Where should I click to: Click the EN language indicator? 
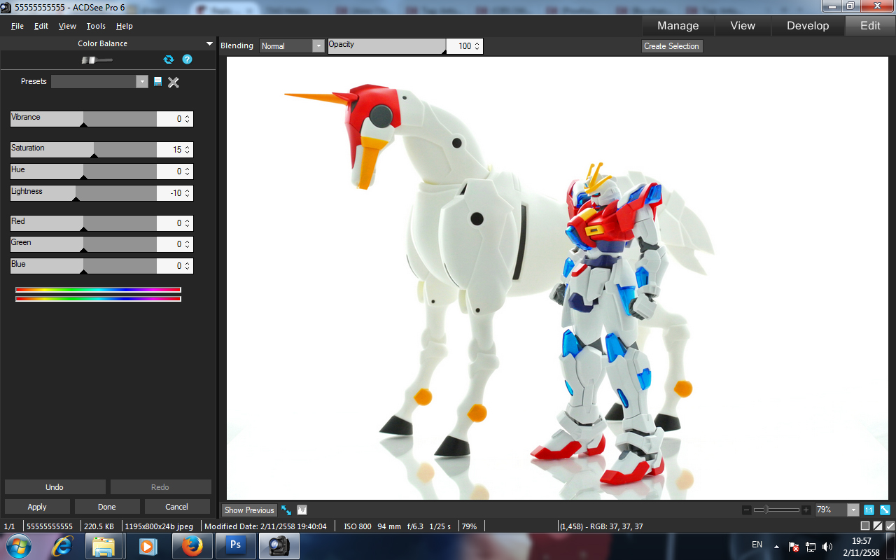[x=757, y=545]
